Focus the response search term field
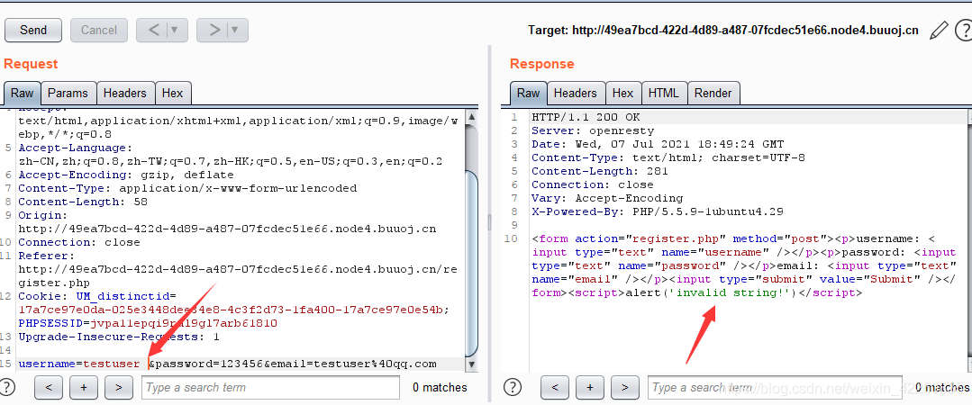 pyautogui.click(x=775, y=388)
